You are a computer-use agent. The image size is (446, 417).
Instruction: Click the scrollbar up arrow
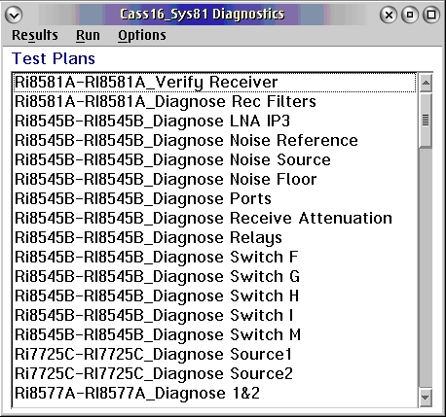tap(426, 84)
